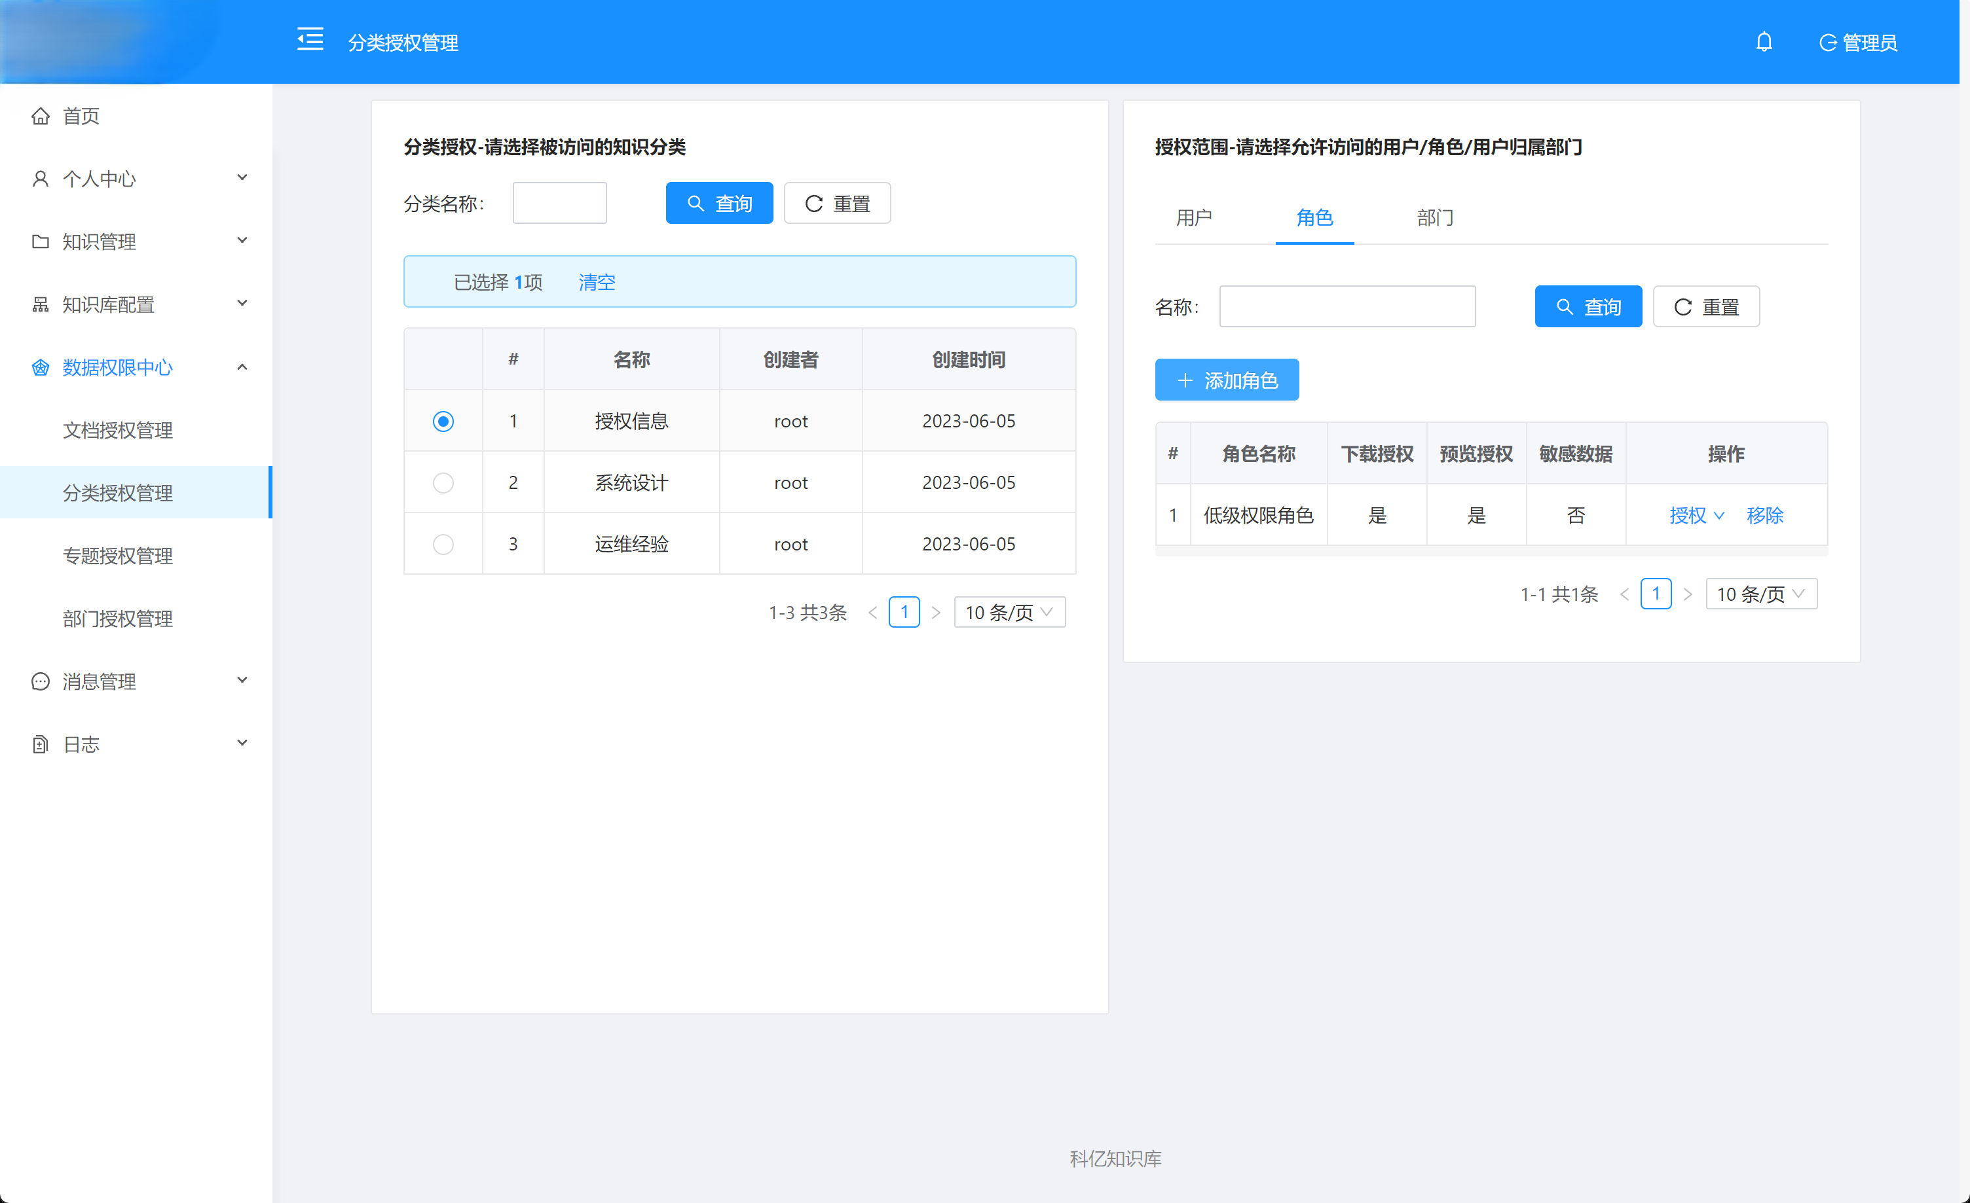Select the 运维经验 row radio button
This screenshot has height=1203, width=1970.
443,543
